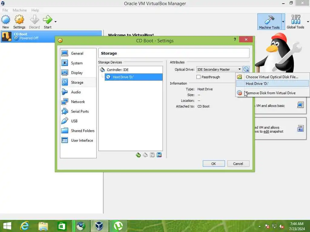Show hidden tray icons arrow
The image size is (310, 232).
pos(259,226)
